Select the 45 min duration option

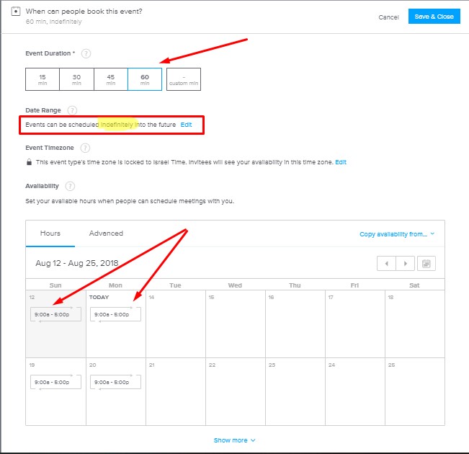point(111,79)
